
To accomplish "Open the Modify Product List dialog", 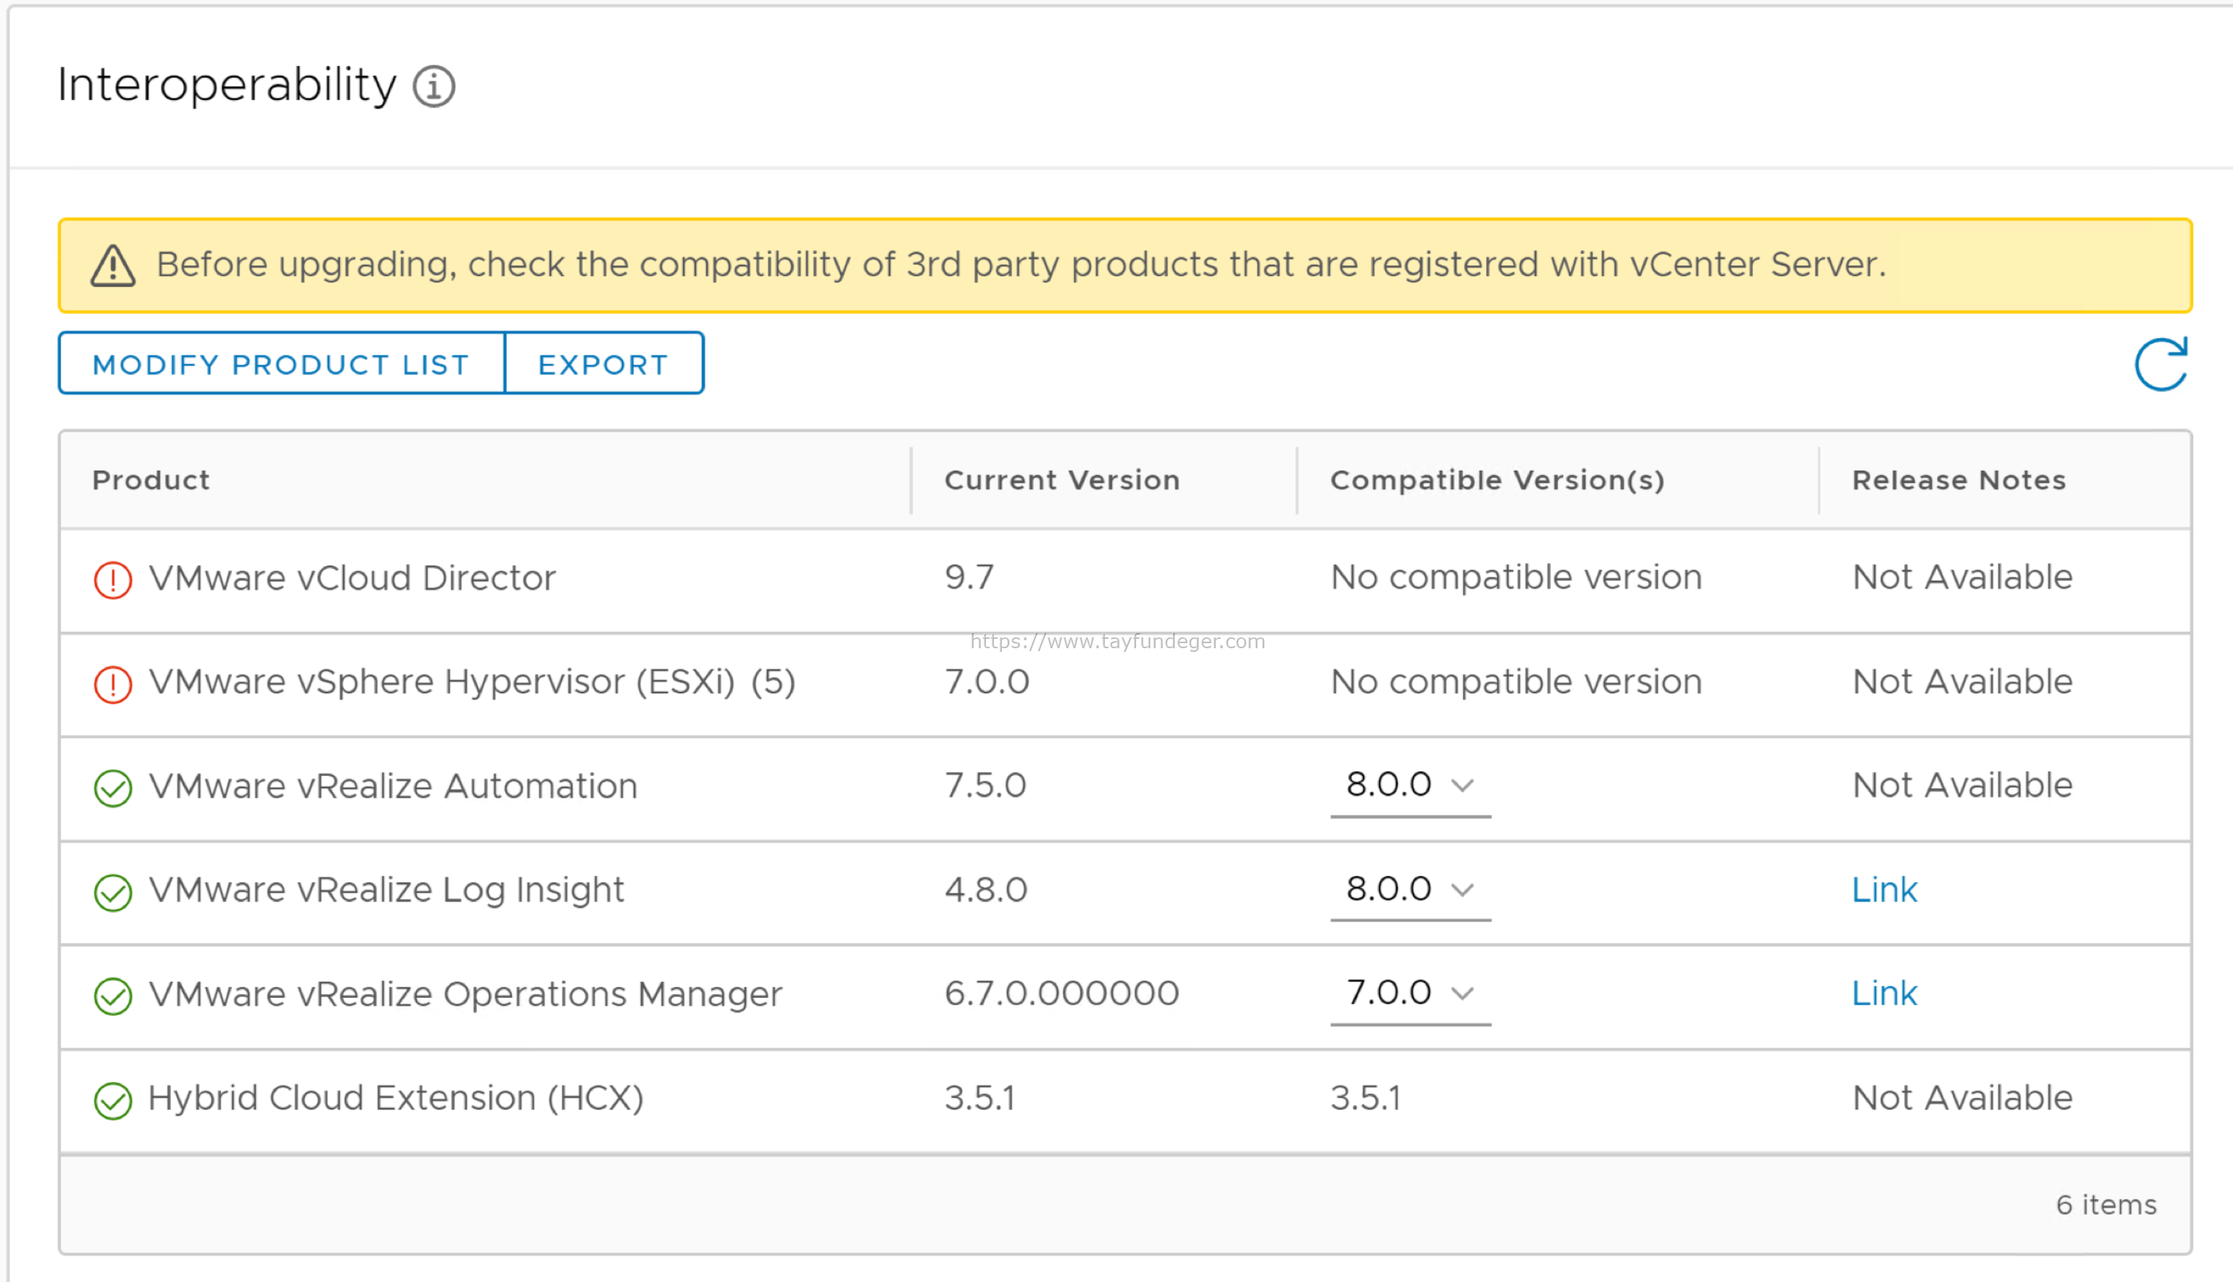I will (281, 364).
